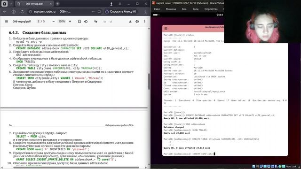Image resolution: width=301 pixels, height=169 pixels.
Task: Zoom out the PDF with minus button
Action: pyautogui.click(x=54, y=21)
